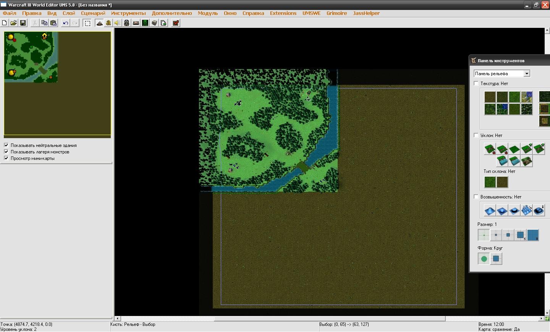
Task: Select the grass cliff type swatch
Action: click(x=490, y=182)
